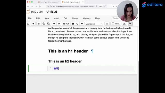Interrupt the kernel with the stop icon
This screenshot has height=93, width=165.
pos(73,24)
